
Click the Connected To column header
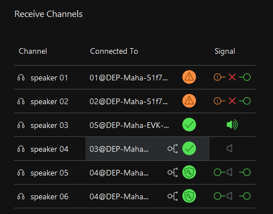(x=114, y=51)
